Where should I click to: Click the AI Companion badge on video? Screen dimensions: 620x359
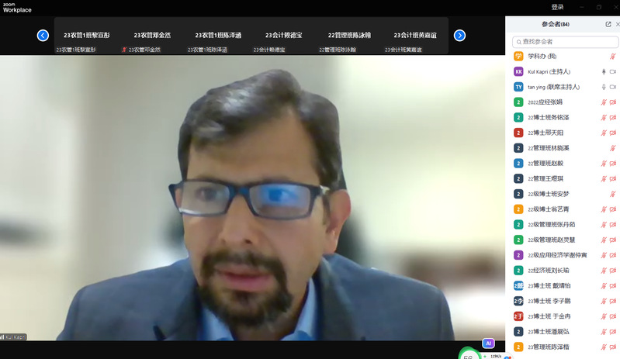[488, 343]
